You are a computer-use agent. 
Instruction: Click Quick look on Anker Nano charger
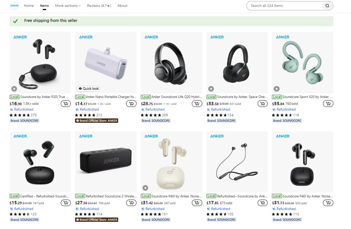pyautogui.click(x=88, y=89)
